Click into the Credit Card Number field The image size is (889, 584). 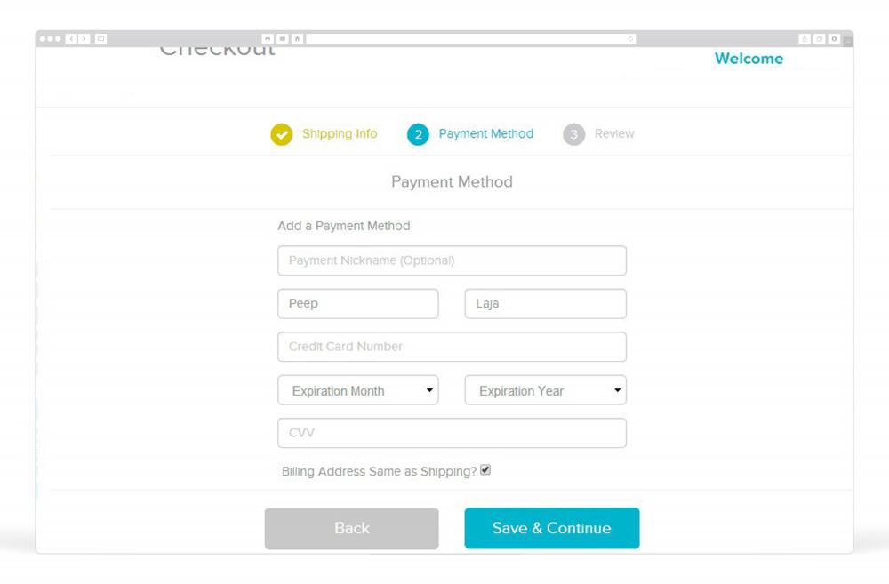click(x=452, y=347)
